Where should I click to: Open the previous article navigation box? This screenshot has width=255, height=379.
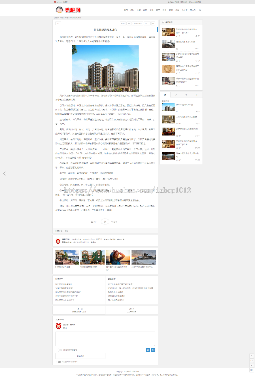(x=79, y=310)
